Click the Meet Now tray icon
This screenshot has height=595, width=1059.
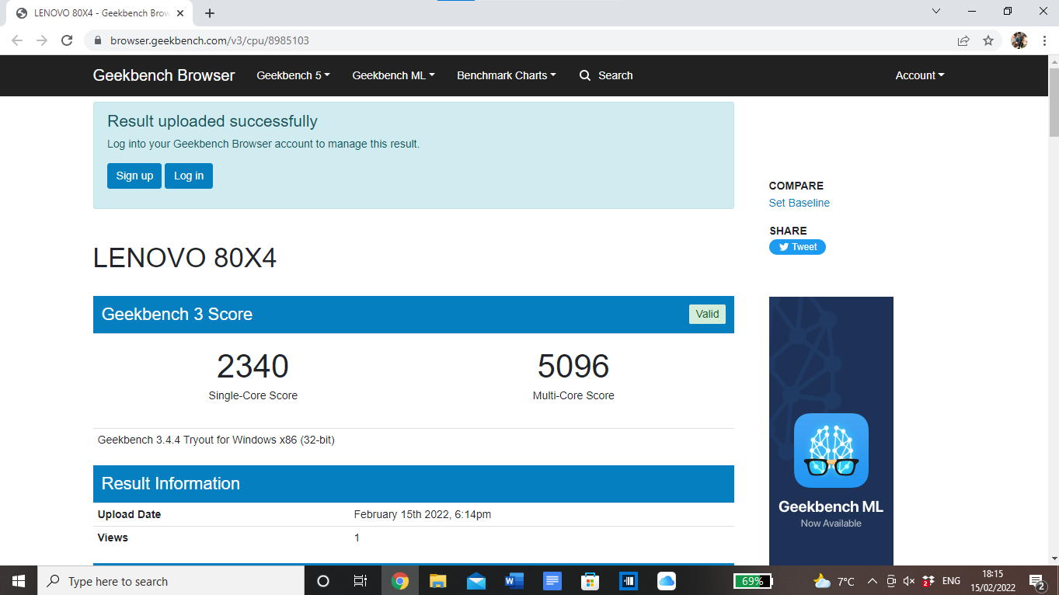pos(891,581)
